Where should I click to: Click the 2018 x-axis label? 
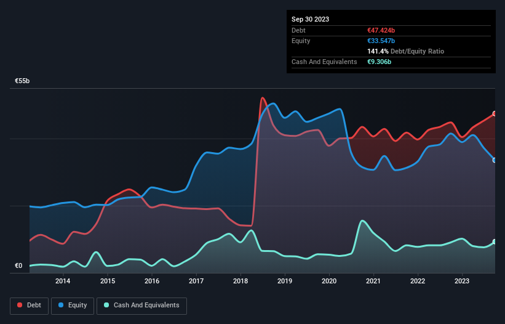tap(241, 281)
